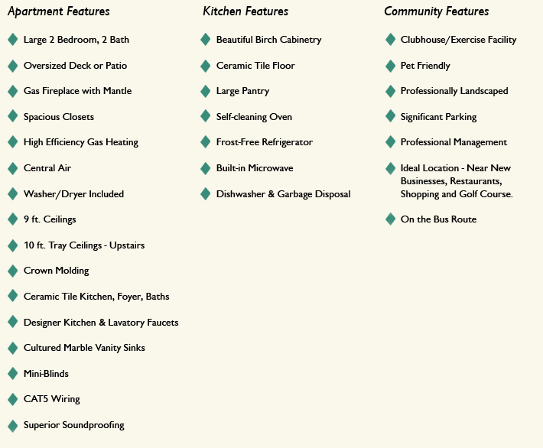543x448 pixels.
Task: Click the diamond bullet beside Pet Friendly
Action: (389, 66)
